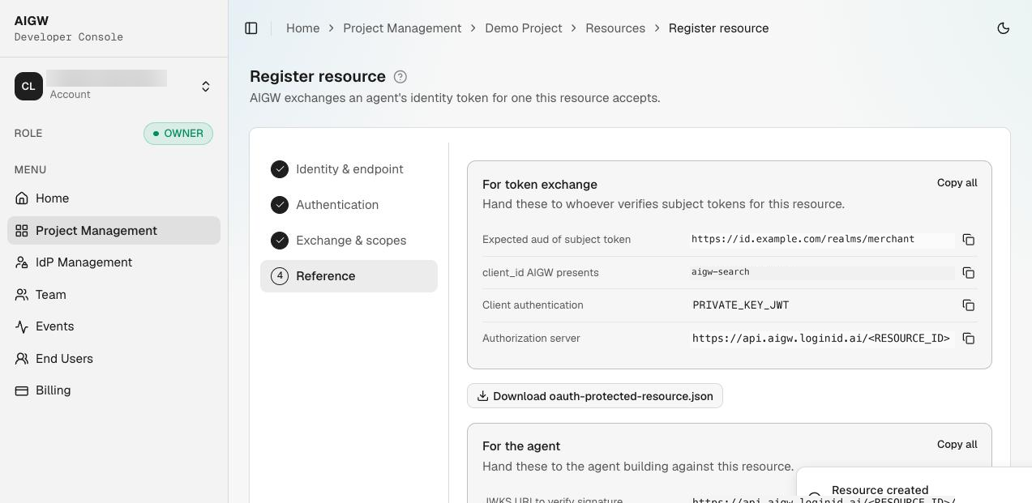The width and height of the screenshot is (1032, 503).
Task: Go to Authentication step
Action: pyautogui.click(x=349, y=205)
